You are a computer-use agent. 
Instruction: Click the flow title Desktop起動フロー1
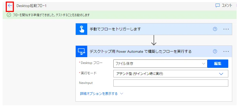pos(31,6)
